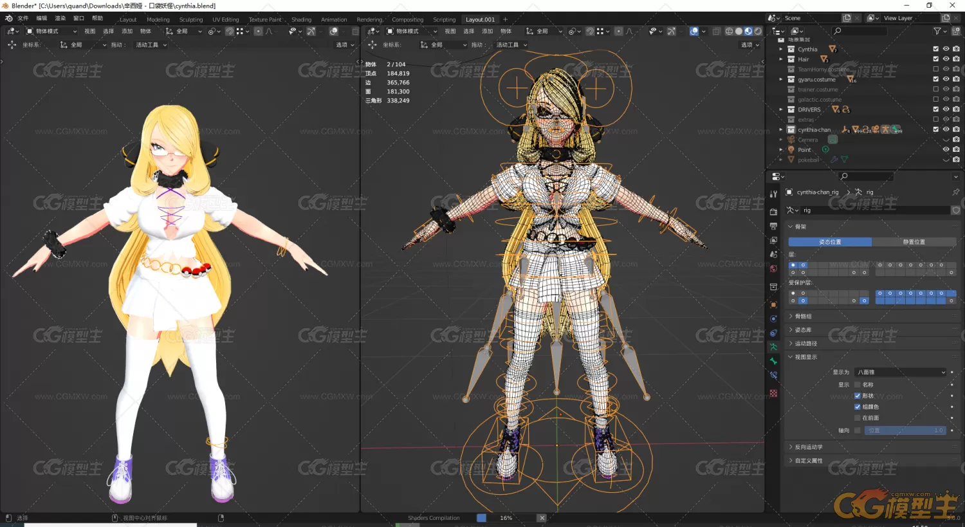Screen dimensions: 965x527
Task: Enable the In Front checkbox
Action: 857,418
